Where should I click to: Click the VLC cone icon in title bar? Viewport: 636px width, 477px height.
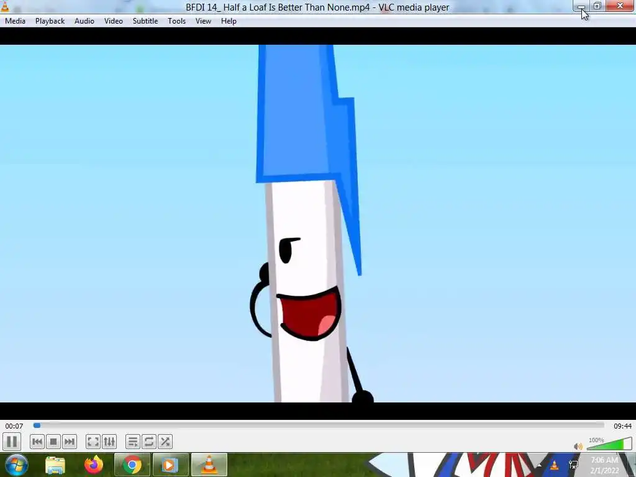5,6
